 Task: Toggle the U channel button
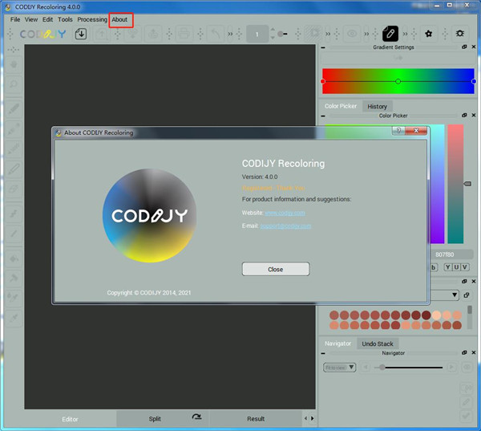(x=456, y=267)
